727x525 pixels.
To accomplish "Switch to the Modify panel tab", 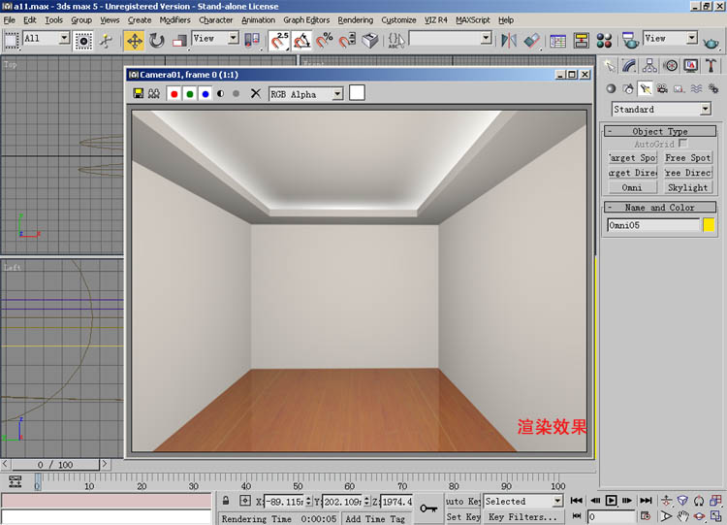I will 629,66.
